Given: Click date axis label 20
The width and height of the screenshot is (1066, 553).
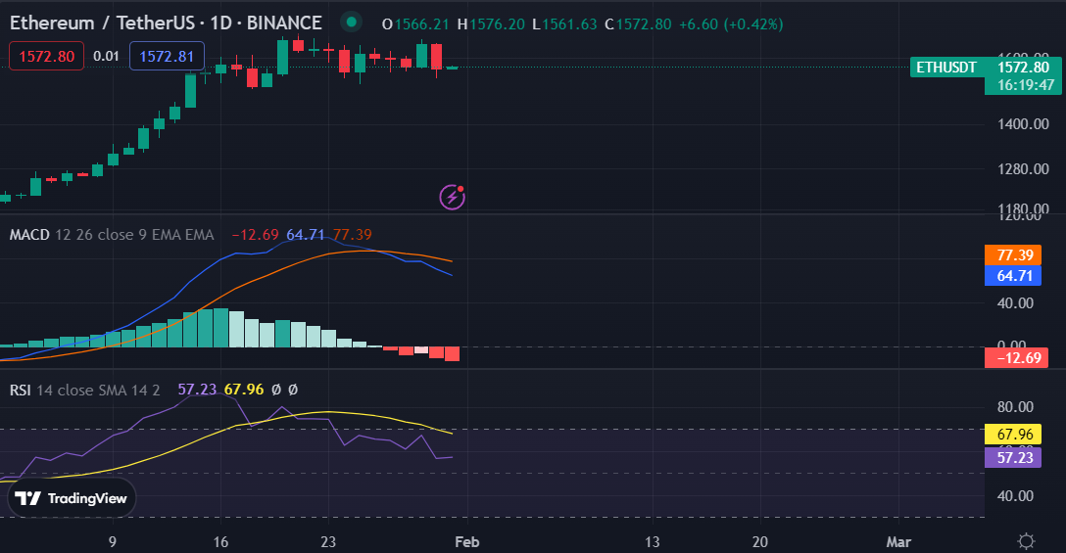Looking at the screenshot, I should (760, 542).
